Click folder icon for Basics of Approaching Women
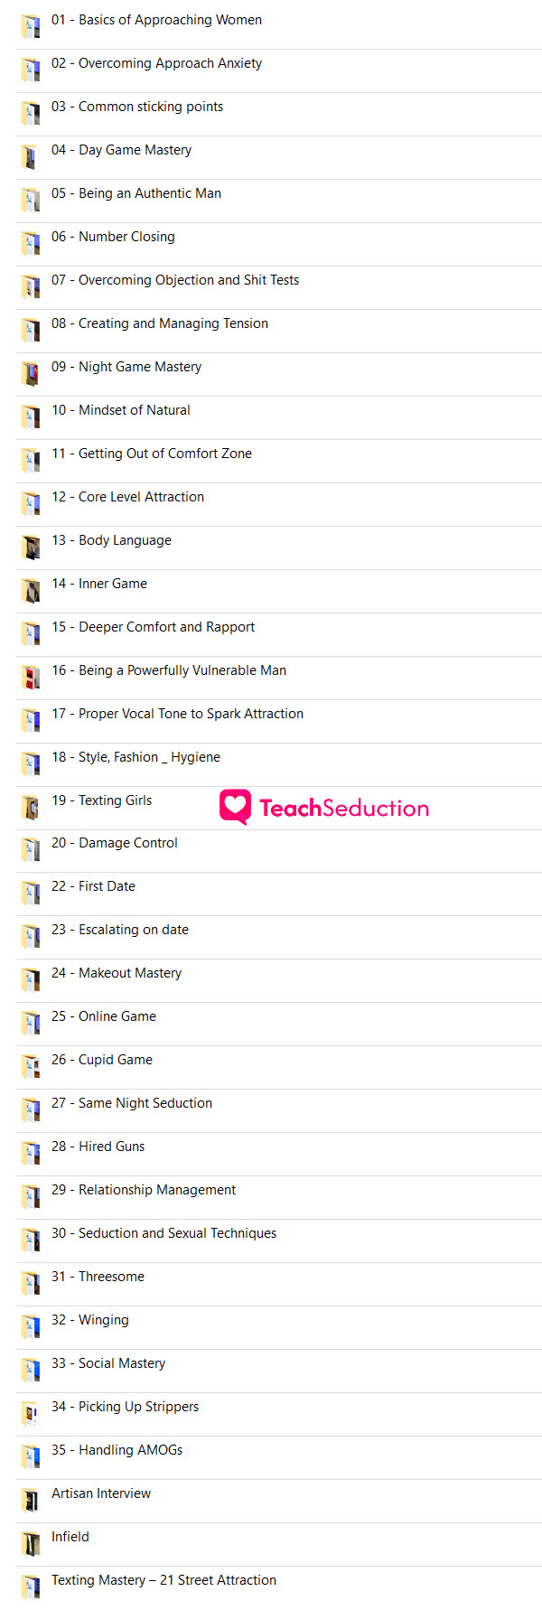Screen dimensions: 542x1610 click(x=31, y=26)
